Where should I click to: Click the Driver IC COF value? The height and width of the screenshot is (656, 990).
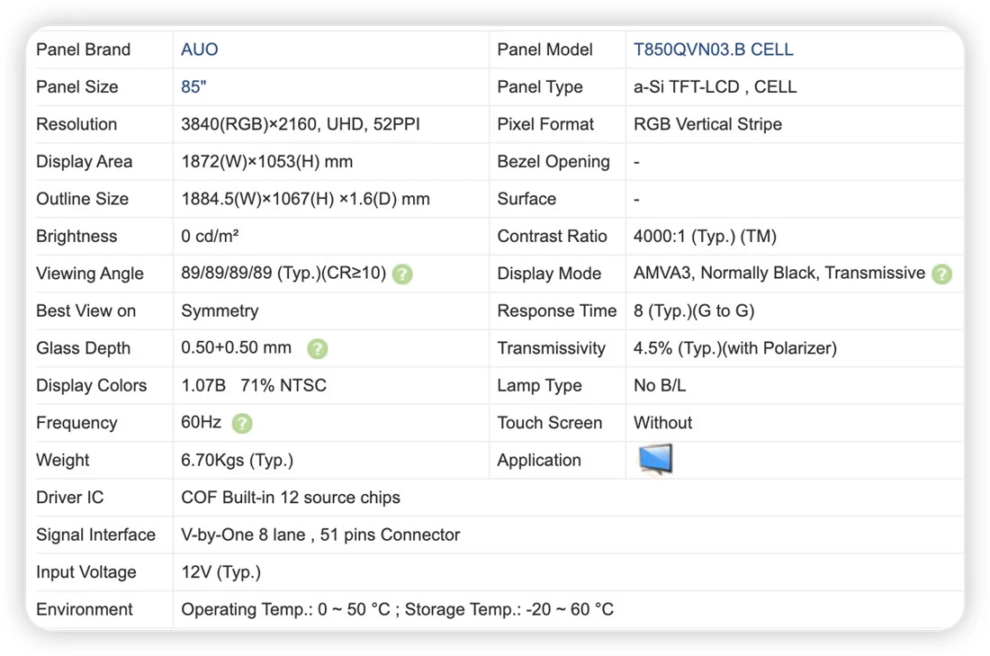click(291, 498)
